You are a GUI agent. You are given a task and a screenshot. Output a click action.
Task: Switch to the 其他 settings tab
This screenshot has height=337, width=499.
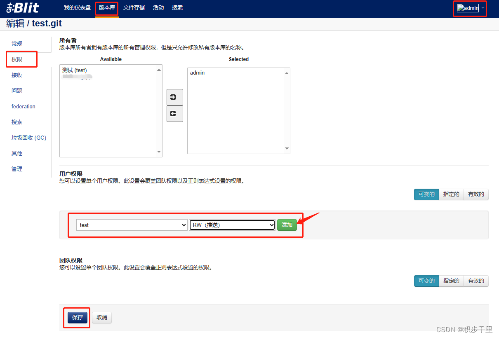[x=17, y=153]
